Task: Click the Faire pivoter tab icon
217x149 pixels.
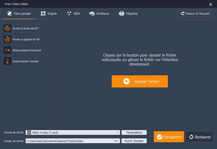Action: [x=9, y=13]
